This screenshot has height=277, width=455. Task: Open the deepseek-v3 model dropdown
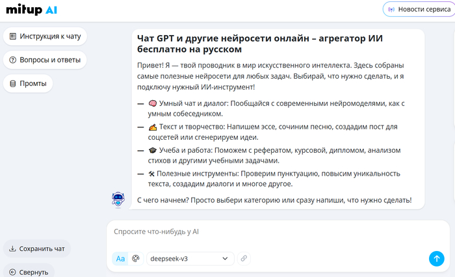coord(190,258)
